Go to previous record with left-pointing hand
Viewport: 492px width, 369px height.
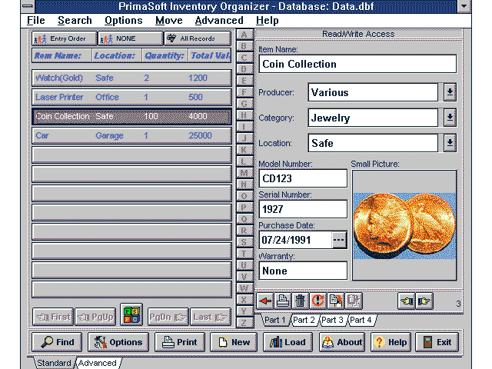407,301
